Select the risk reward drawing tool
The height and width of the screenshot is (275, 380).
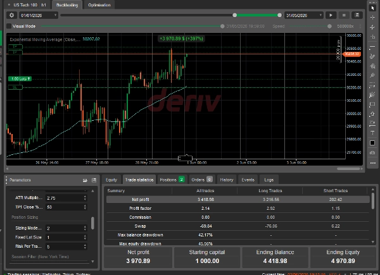[372, 124]
